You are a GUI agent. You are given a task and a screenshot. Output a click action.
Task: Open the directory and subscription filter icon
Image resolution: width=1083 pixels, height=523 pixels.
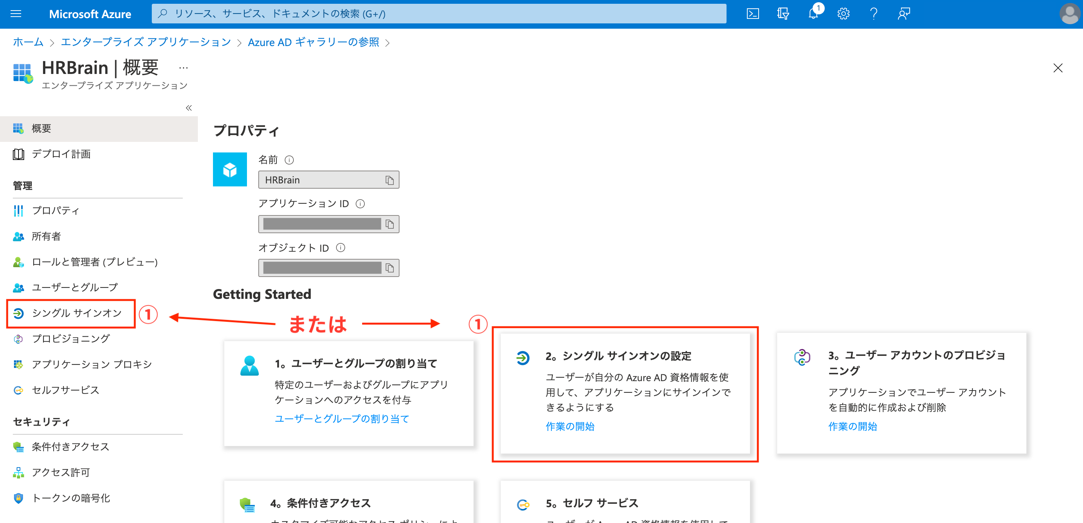tap(783, 14)
